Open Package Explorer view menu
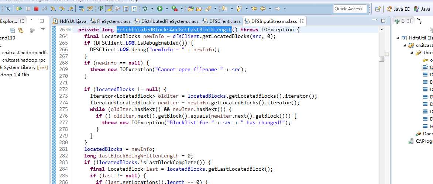 coord(42,29)
